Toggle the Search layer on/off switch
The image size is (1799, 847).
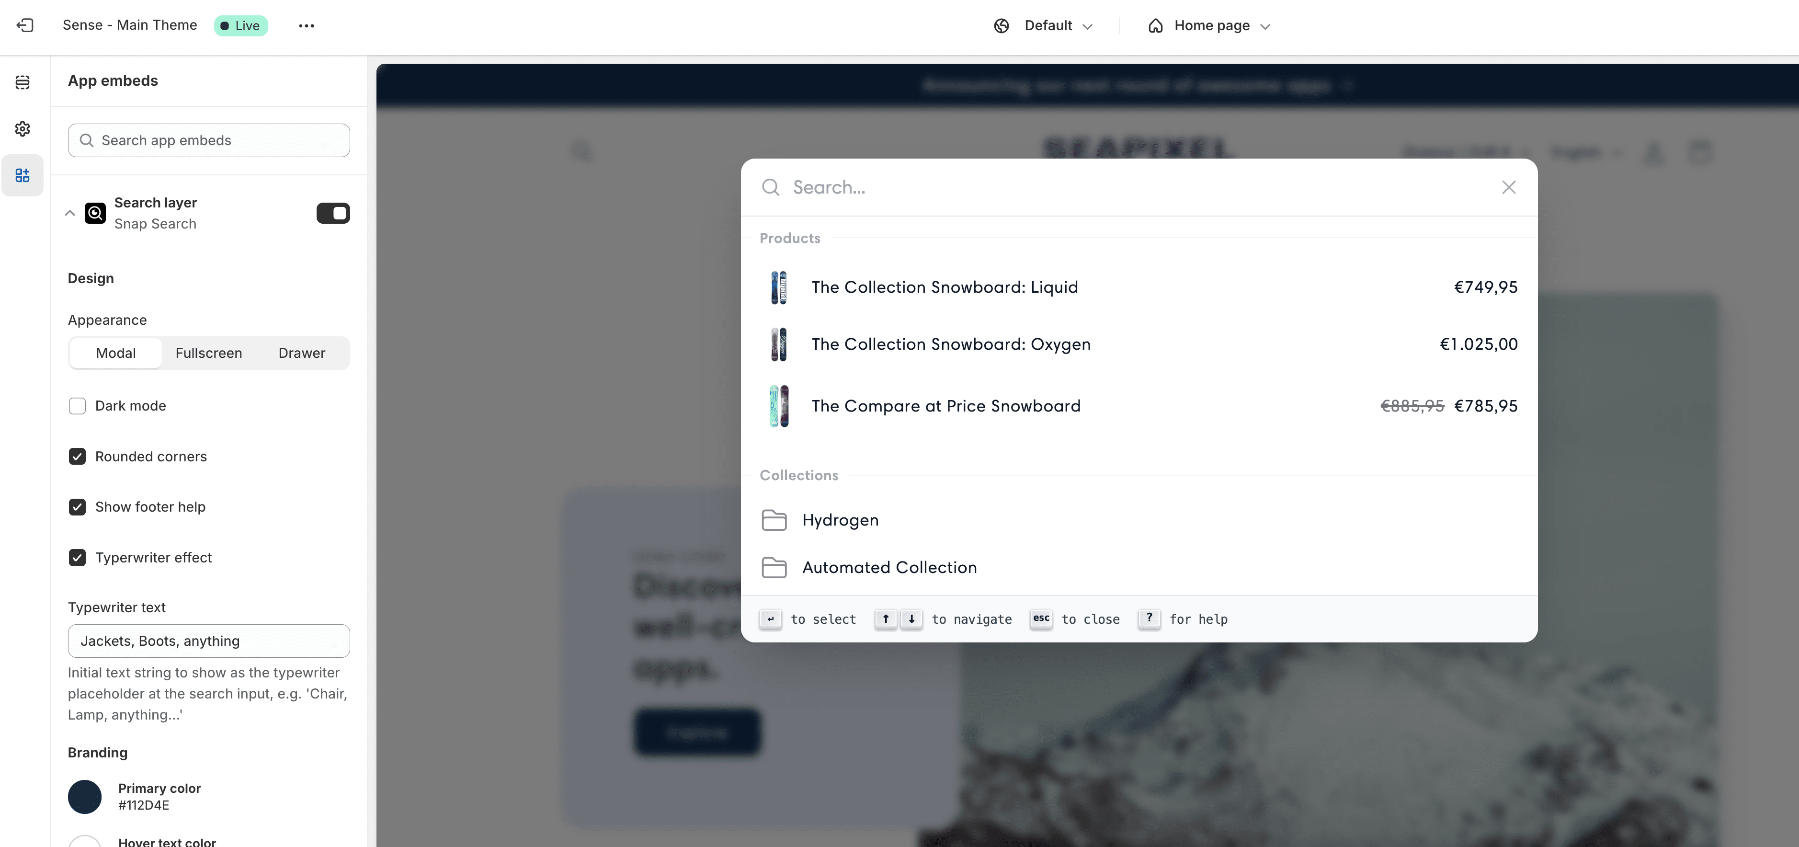[333, 212]
